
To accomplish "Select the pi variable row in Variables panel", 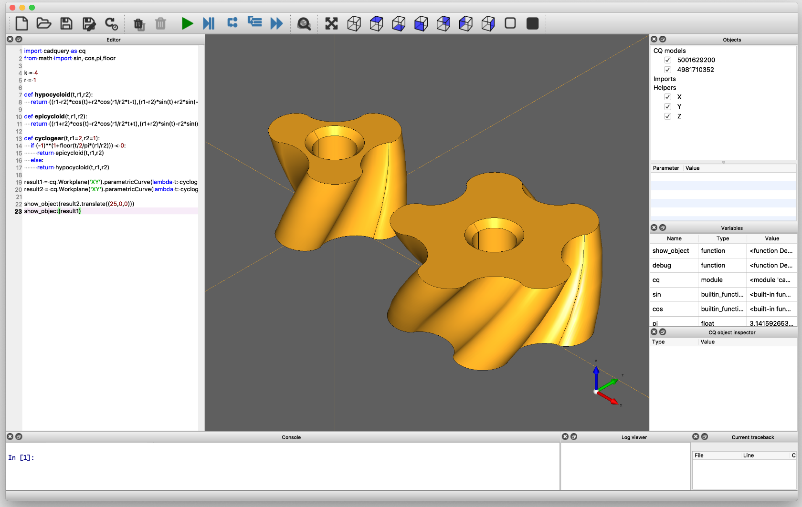I will click(674, 323).
